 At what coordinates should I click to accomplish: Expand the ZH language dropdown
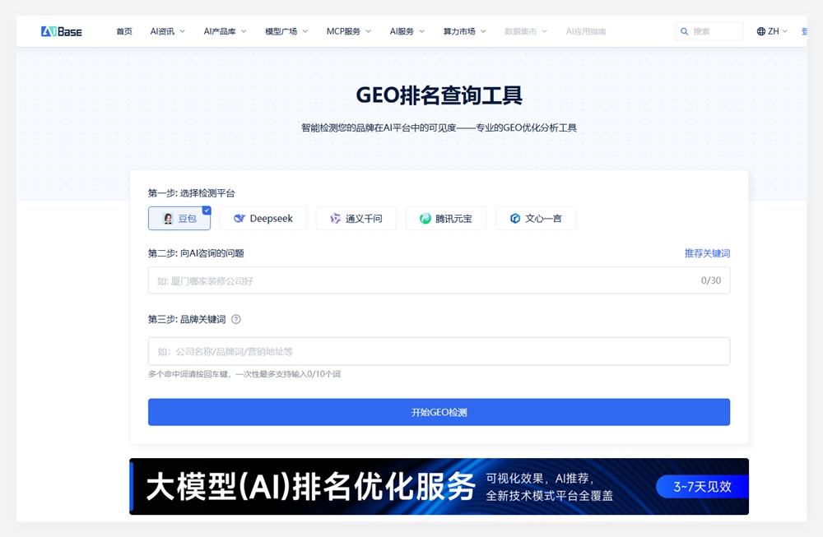tap(772, 30)
